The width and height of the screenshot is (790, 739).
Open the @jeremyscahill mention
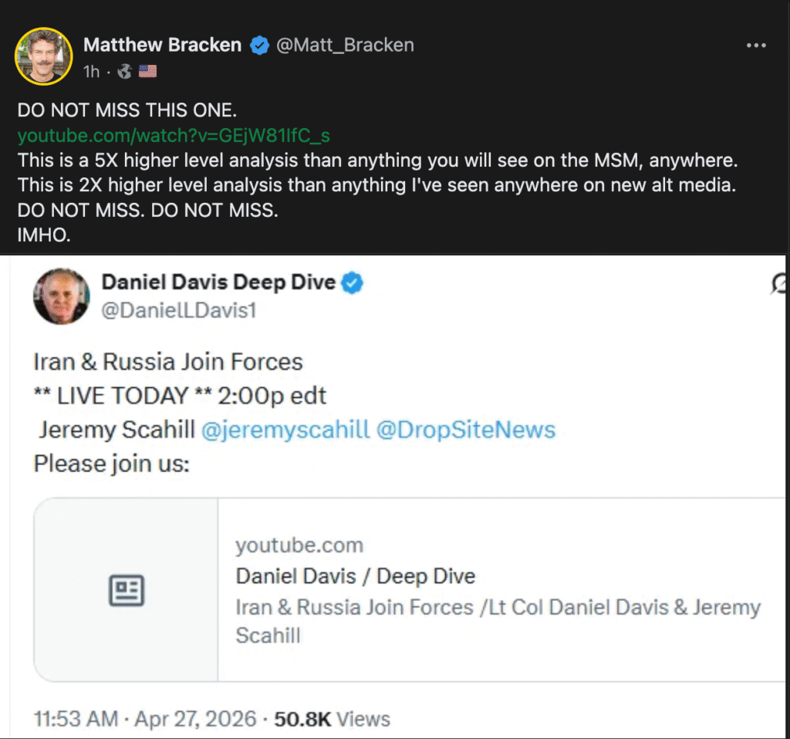point(285,430)
